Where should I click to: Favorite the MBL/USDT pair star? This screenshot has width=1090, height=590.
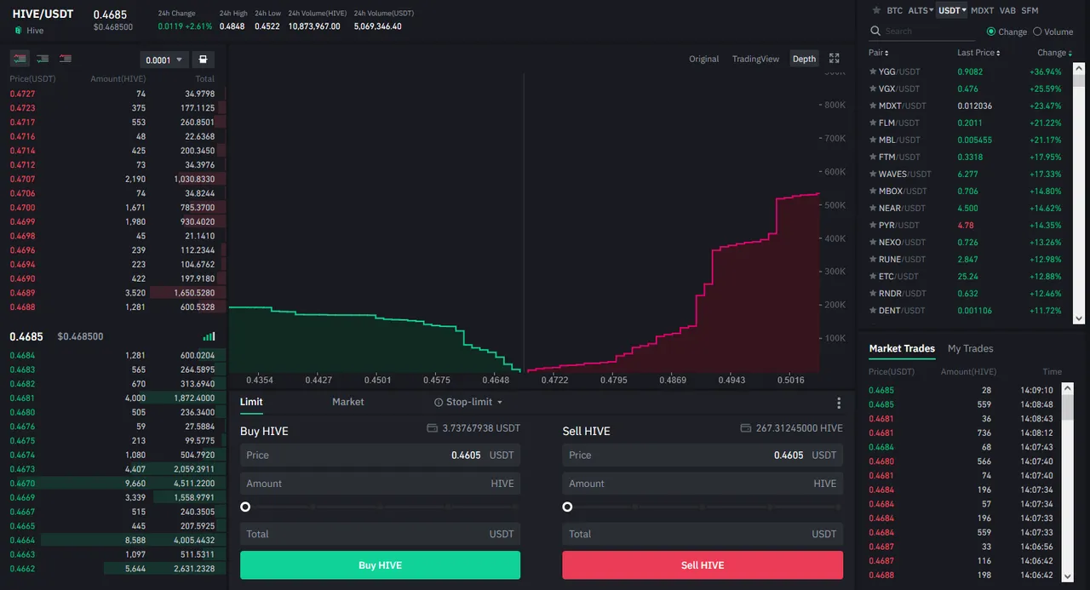click(x=873, y=140)
